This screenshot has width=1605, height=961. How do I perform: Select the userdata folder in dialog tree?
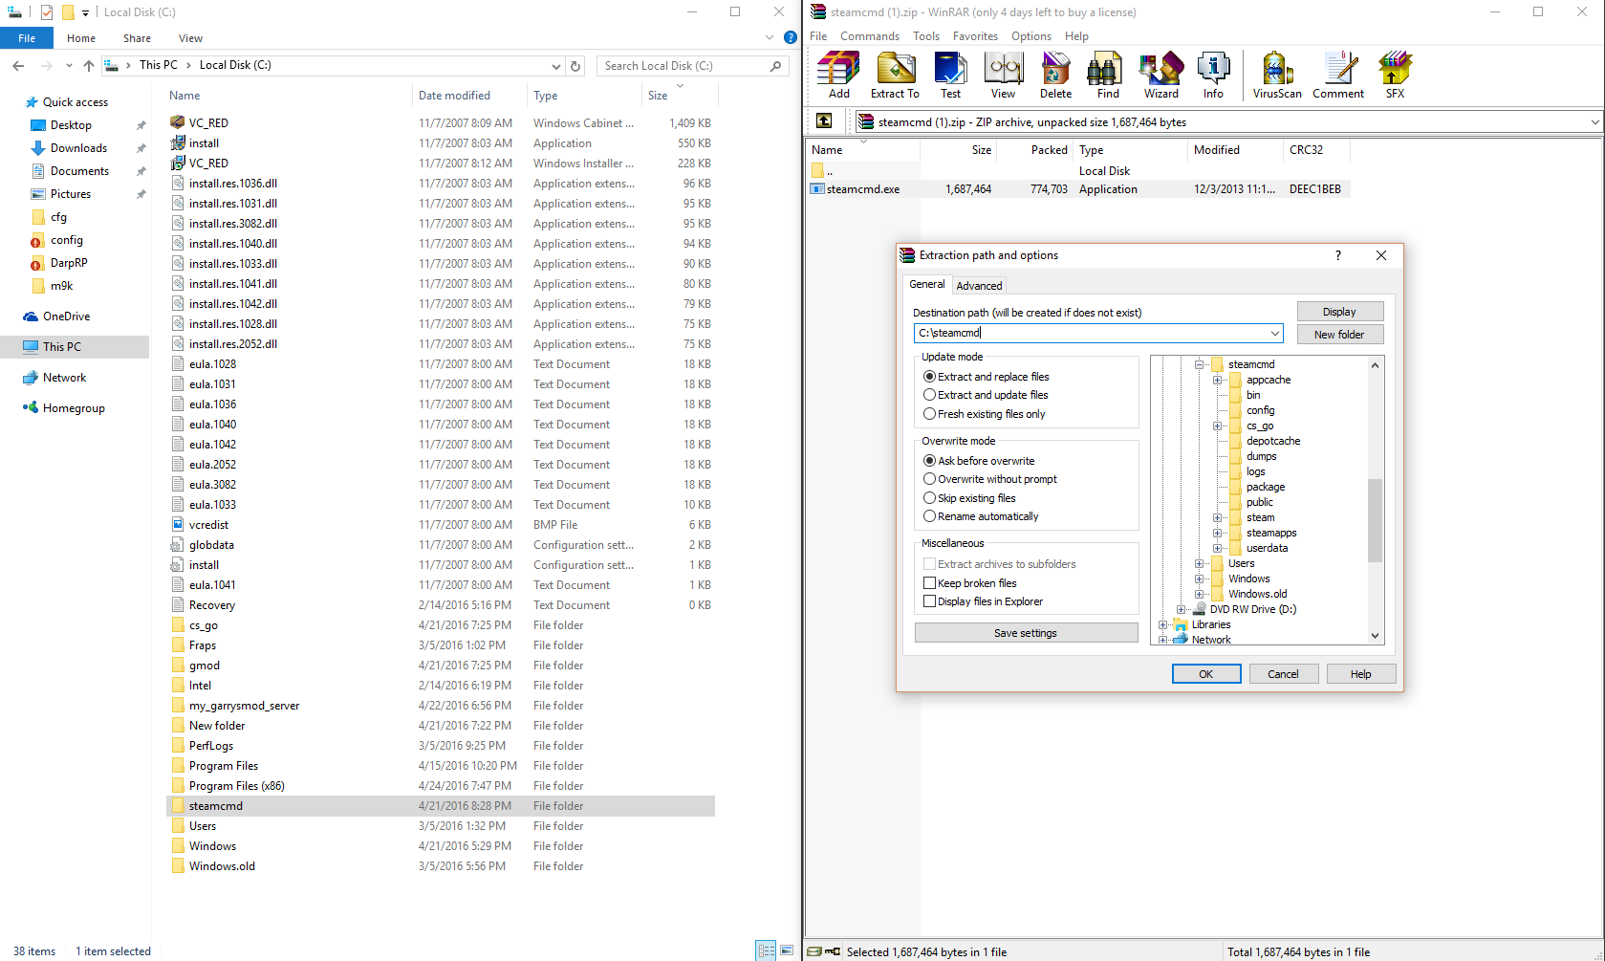click(x=1267, y=548)
